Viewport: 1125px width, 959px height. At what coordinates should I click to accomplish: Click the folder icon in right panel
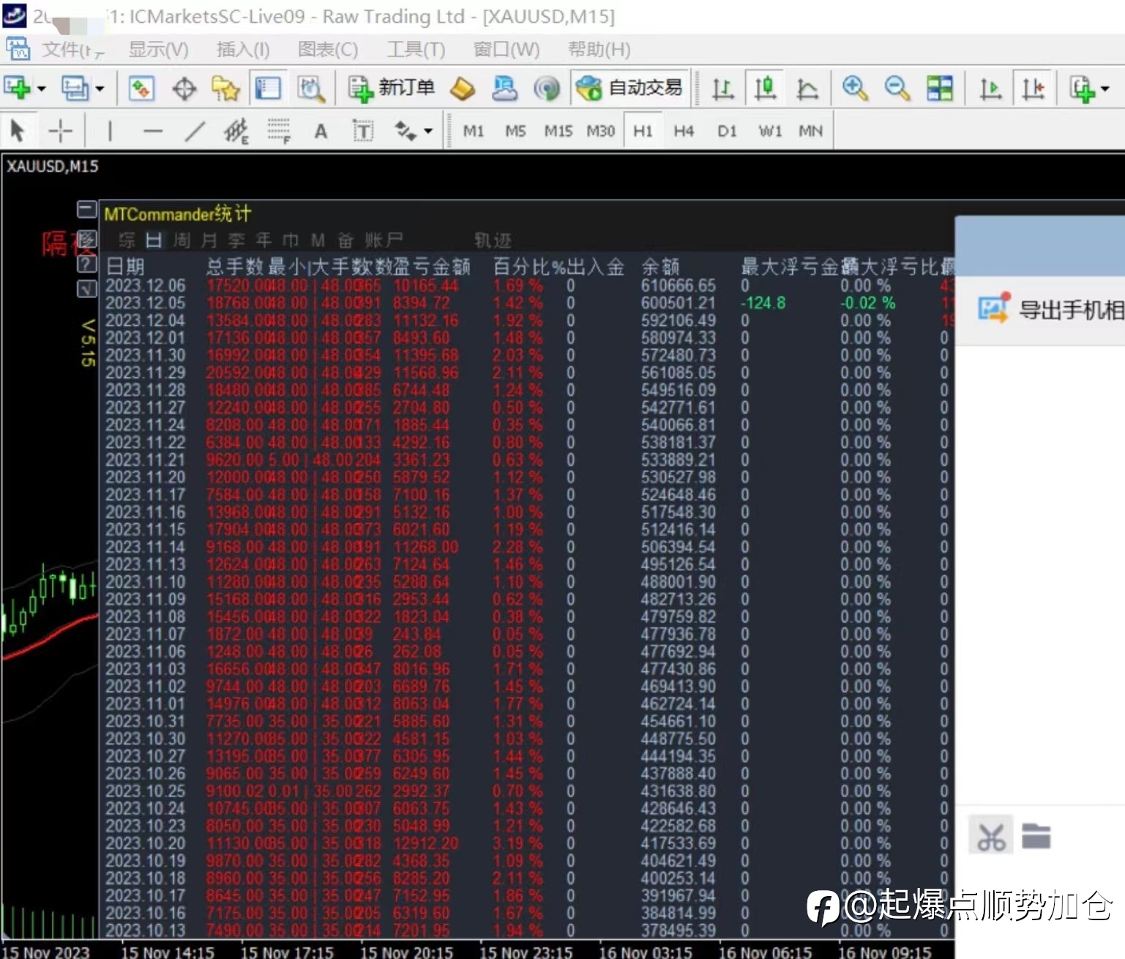(1036, 835)
